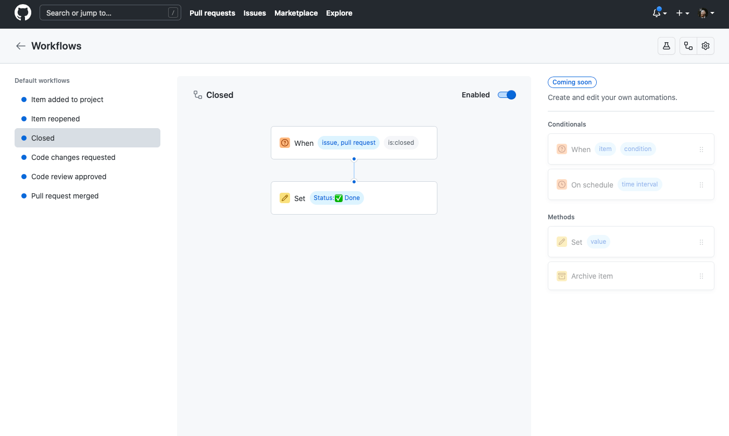This screenshot has height=436, width=729.
Task: Click the Coming soon label
Action: (572, 82)
